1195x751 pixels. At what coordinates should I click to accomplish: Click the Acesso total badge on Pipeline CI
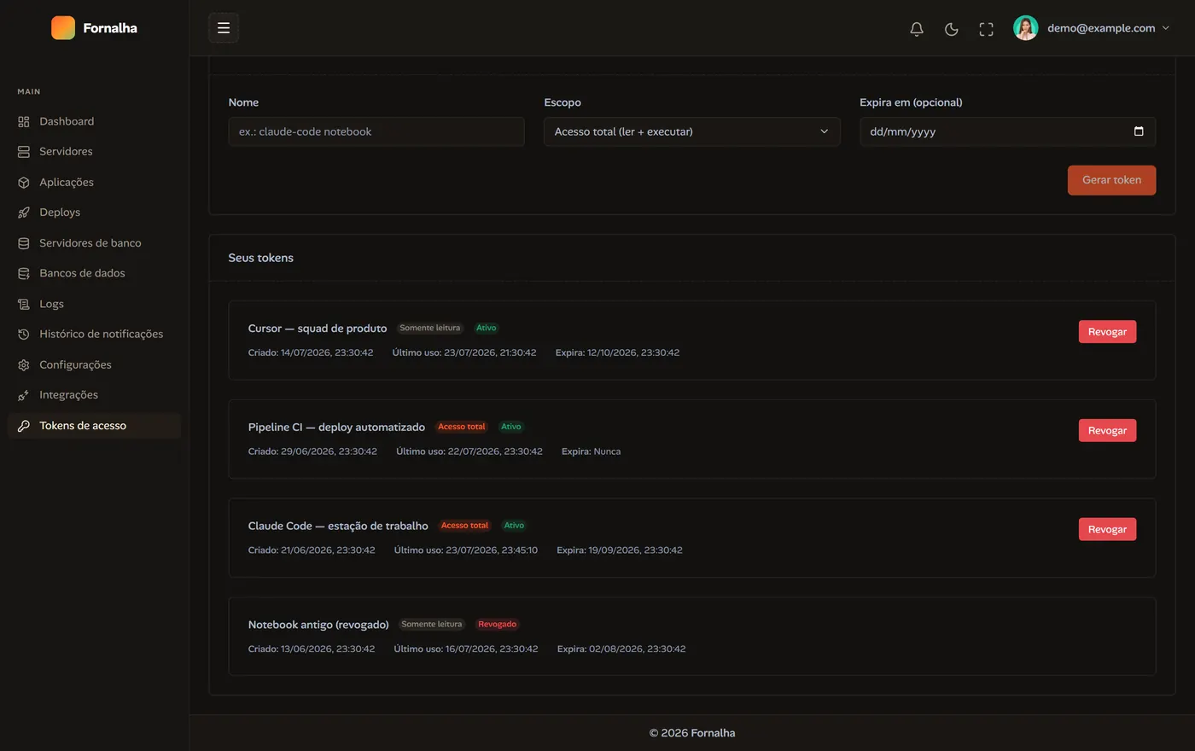pos(462,428)
